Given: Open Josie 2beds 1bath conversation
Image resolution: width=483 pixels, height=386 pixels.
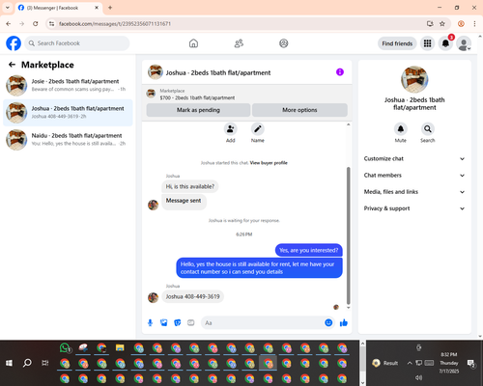Looking at the screenshot, I should (x=68, y=85).
